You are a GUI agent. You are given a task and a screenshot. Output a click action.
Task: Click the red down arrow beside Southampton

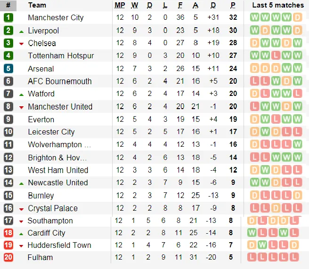pyautogui.click(x=21, y=222)
